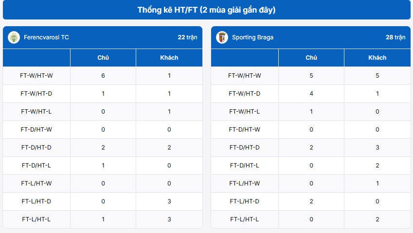
Task: Select the FT-D/HT-L row label in Sporting Braga table
Action: click(244, 165)
